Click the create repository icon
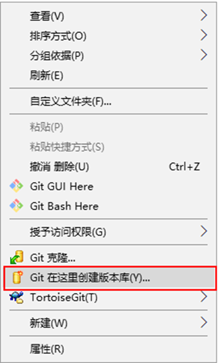The height and width of the screenshot is (363, 223). [x=17, y=277]
